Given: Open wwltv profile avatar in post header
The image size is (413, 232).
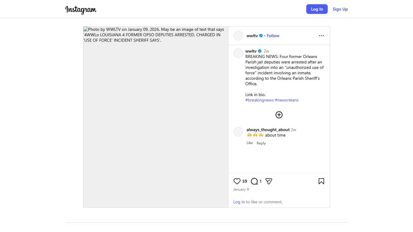Looking at the screenshot, I should (x=238, y=36).
